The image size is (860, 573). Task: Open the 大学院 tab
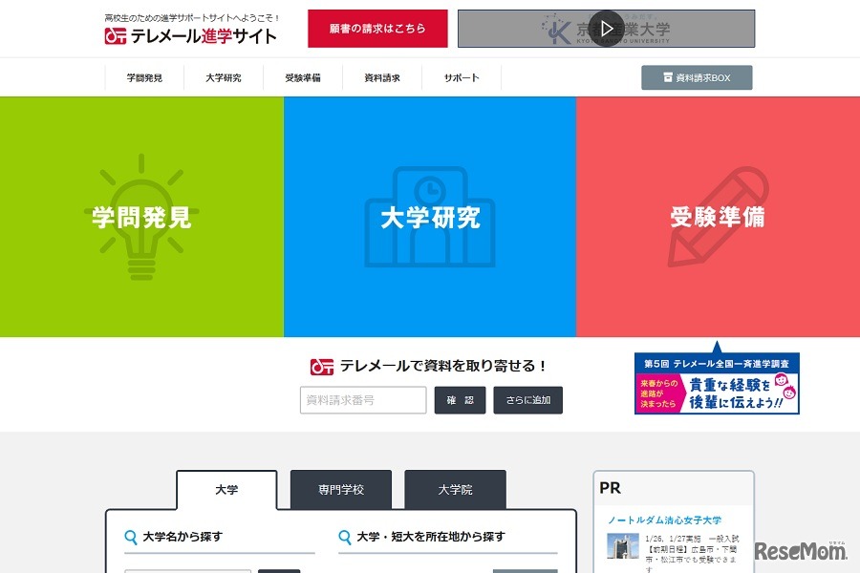click(456, 489)
